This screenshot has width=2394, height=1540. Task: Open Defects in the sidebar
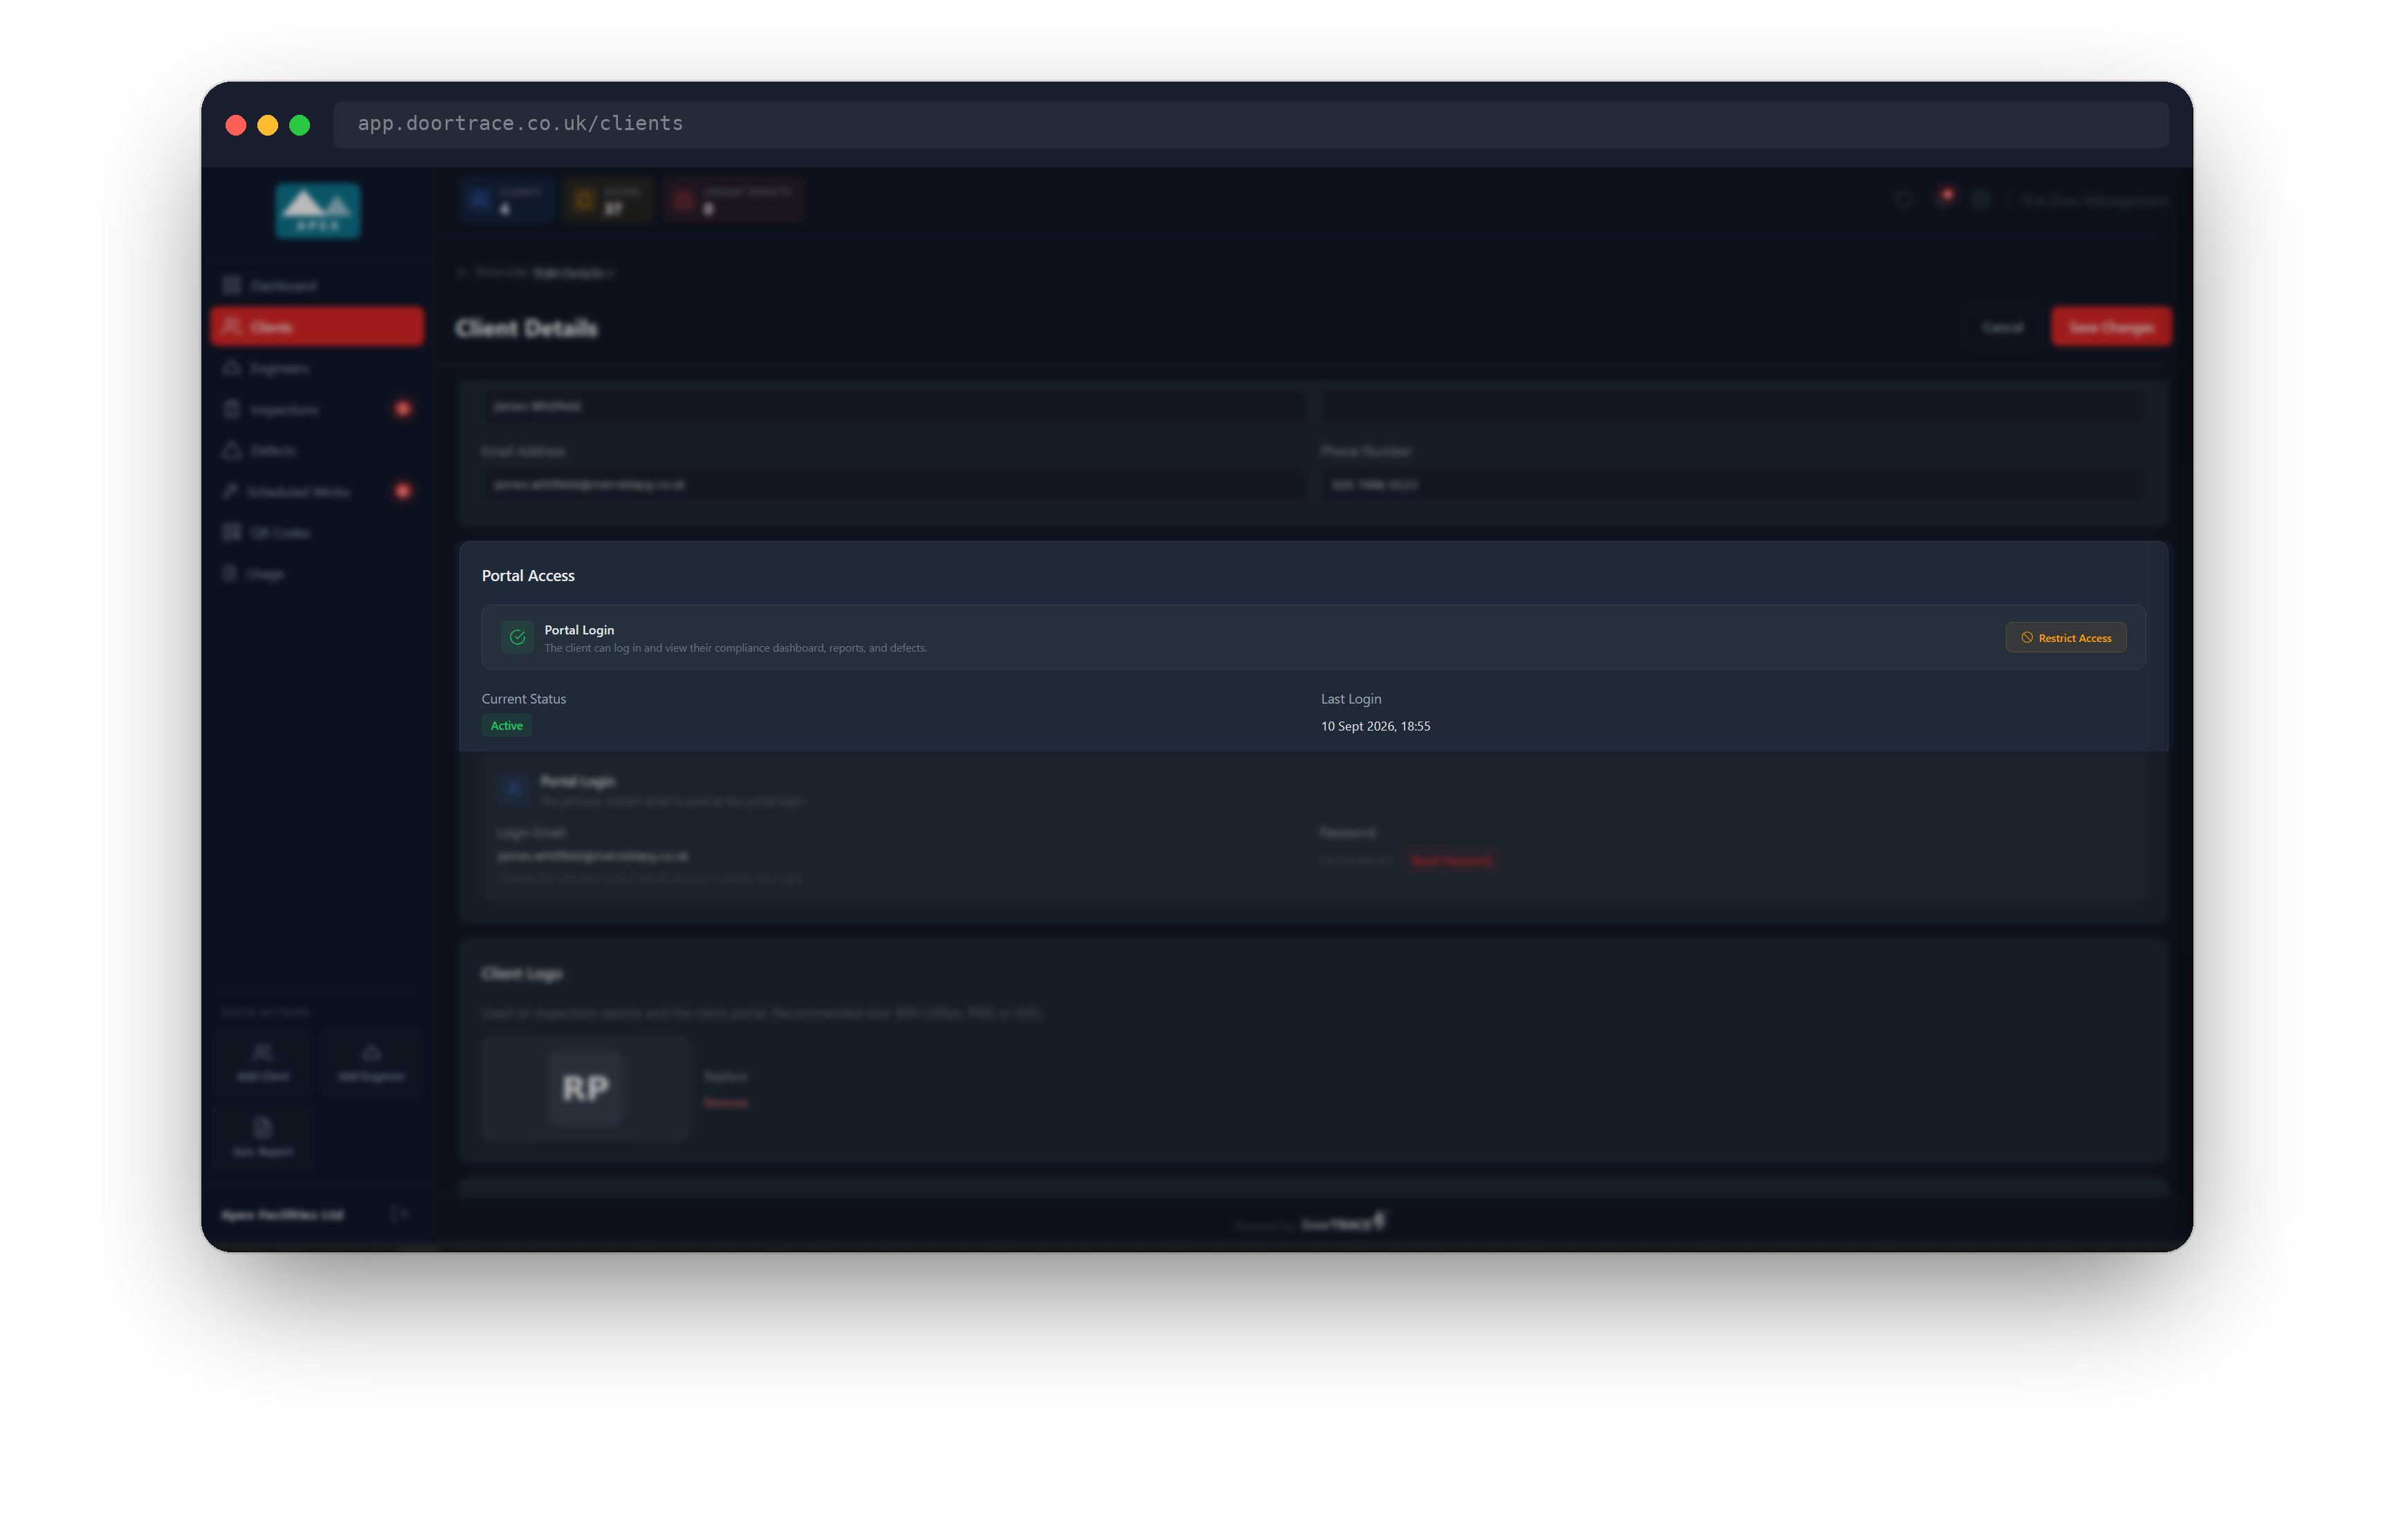(317, 450)
